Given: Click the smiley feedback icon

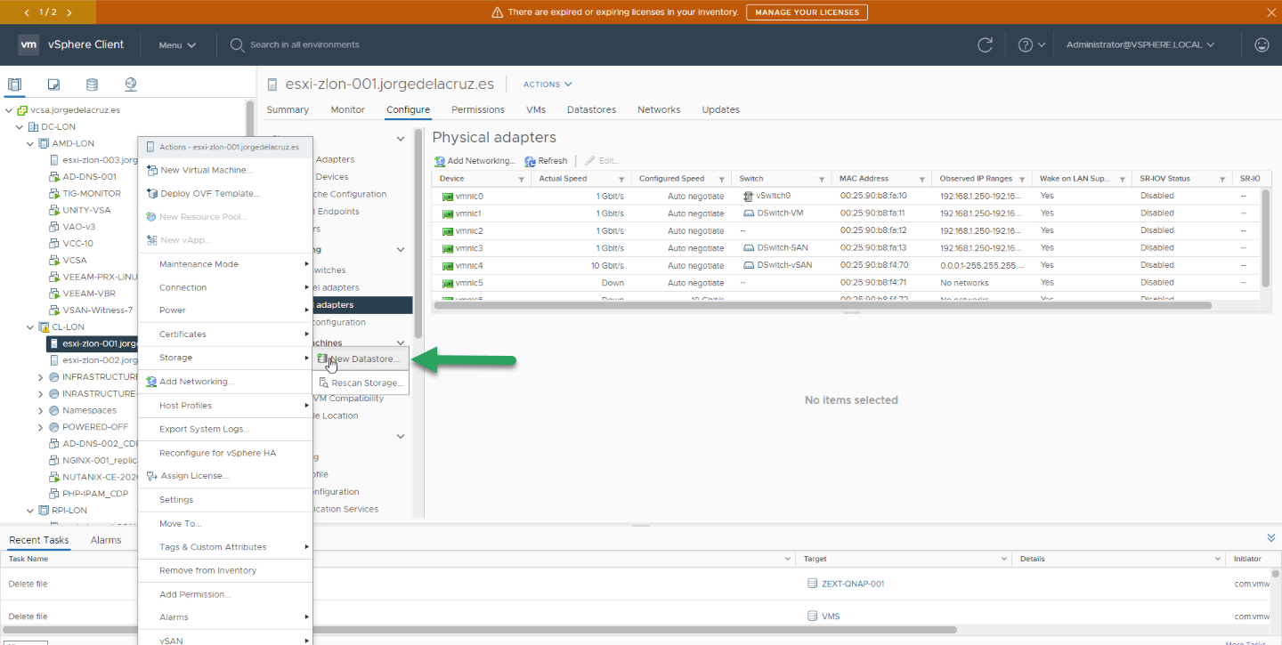Looking at the screenshot, I should [1261, 44].
